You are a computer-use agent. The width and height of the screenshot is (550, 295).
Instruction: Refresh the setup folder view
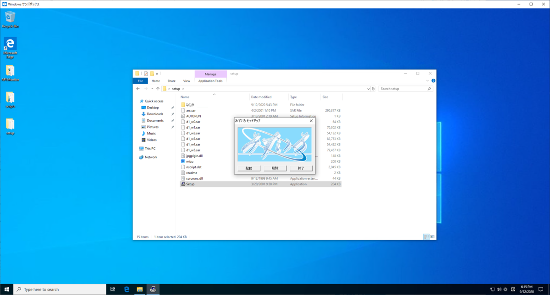pos(373,89)
